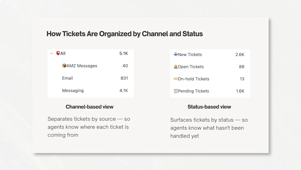Open the AMZ Messages view
Viewport: 301px width, 170px height.
[91, 66]
